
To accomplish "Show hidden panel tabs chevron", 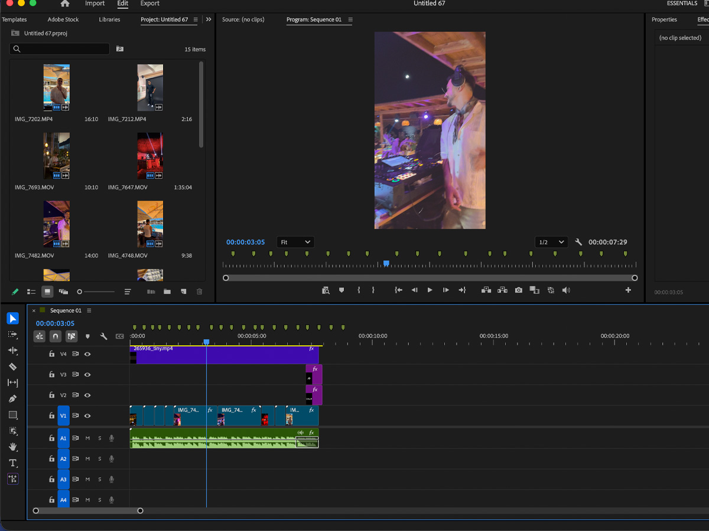I will point(209,19).
